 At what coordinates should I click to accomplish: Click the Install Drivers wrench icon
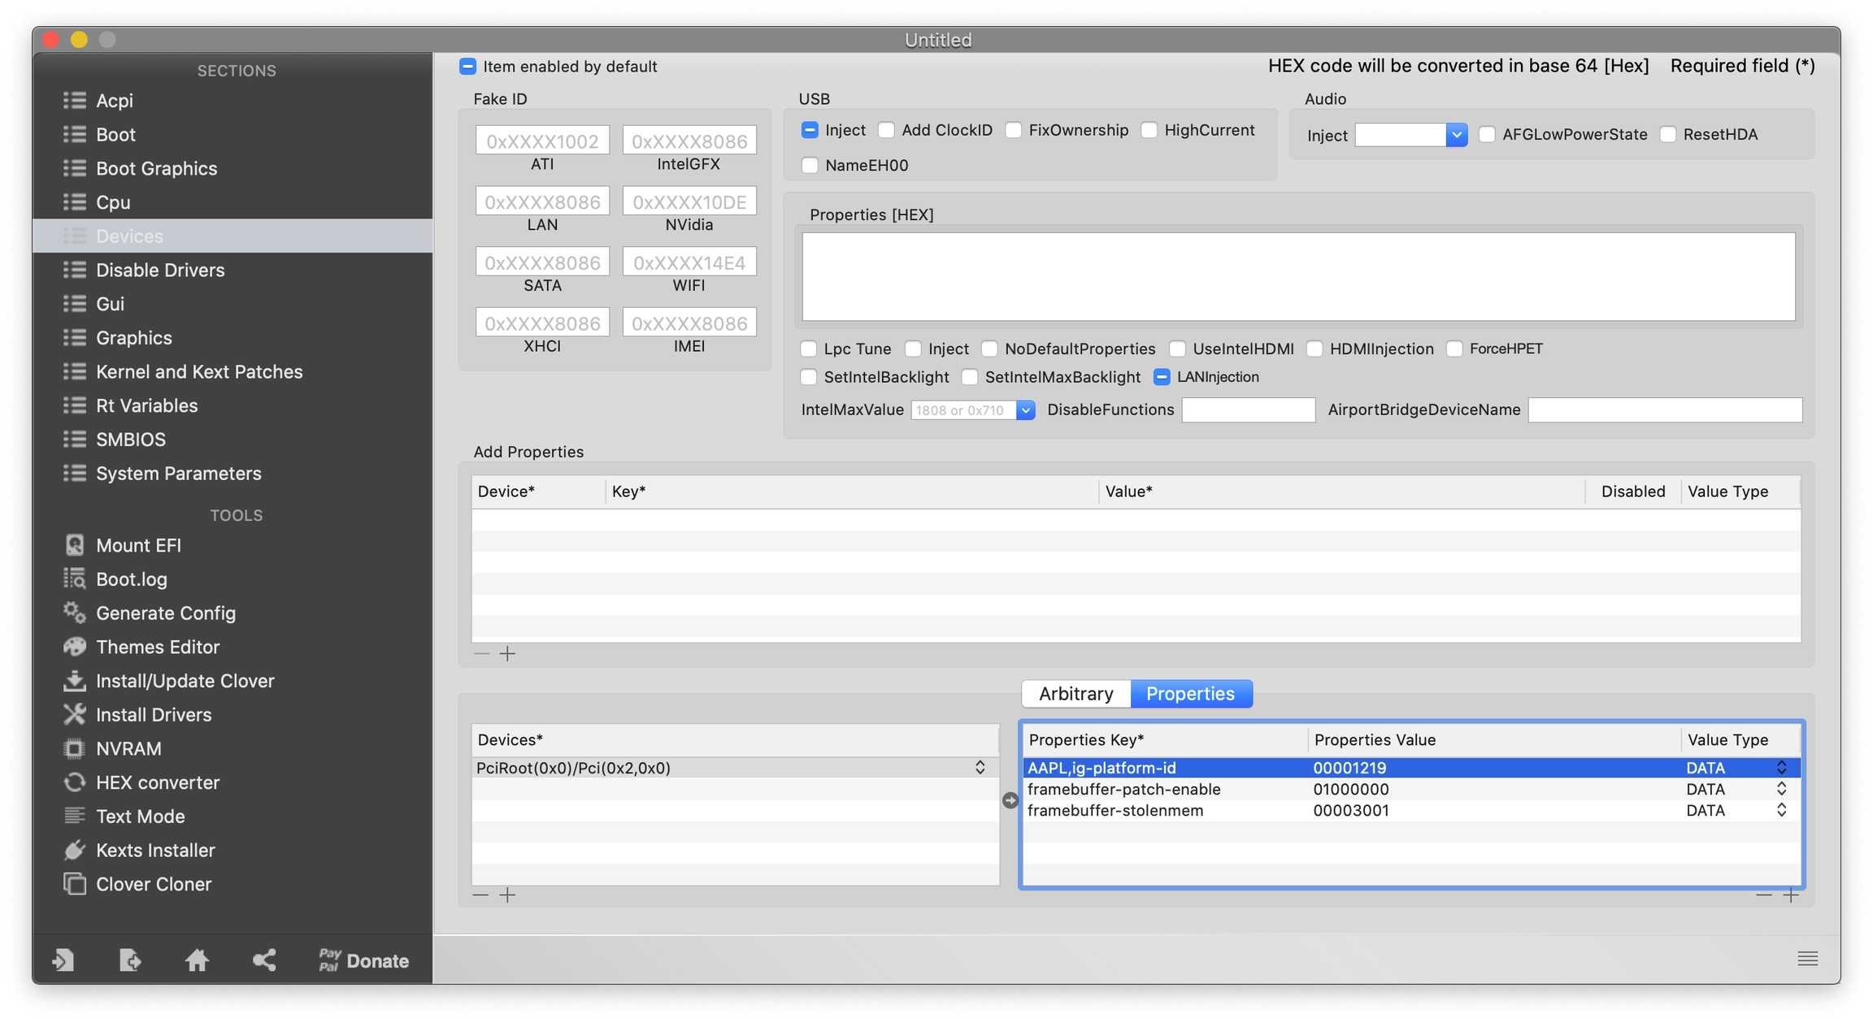coord(75,714)
